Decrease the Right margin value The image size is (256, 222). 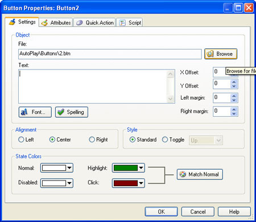tap(234, 114)
